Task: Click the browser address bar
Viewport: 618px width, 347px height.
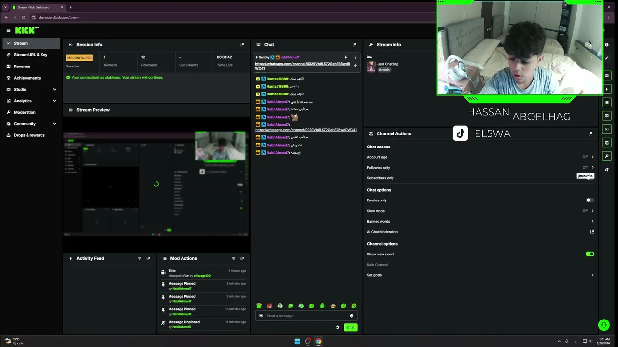Action: [x=232, y=17]
